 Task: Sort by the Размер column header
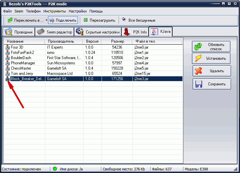coord(117,41)
